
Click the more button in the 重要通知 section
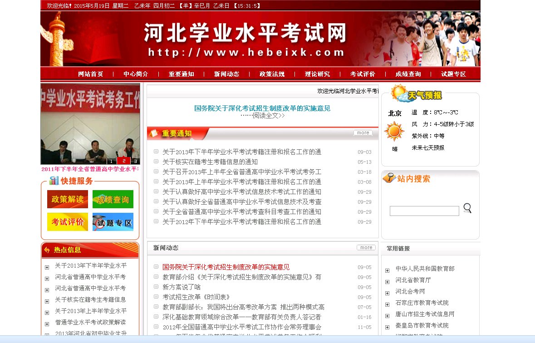[363, 132]
